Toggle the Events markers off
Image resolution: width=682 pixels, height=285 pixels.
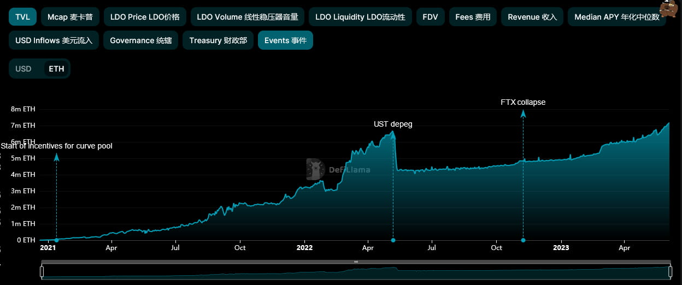(285, 40)
